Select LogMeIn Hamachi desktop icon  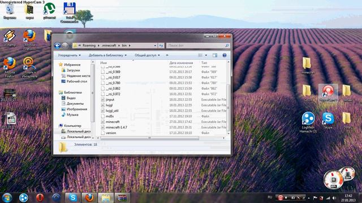click(x=308, y=122)
